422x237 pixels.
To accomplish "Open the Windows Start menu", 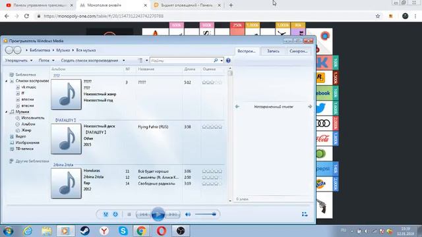I will [x=8, y=231].
